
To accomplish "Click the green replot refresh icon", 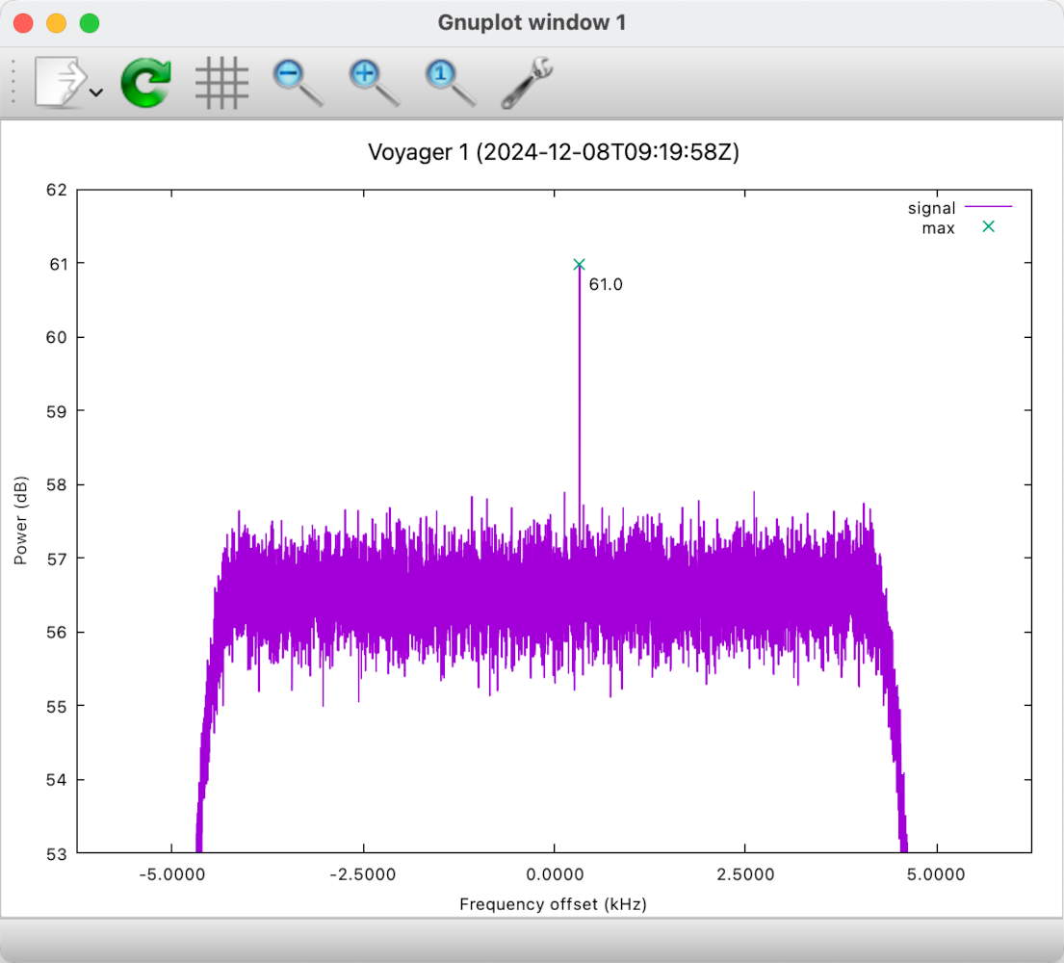I will 144,83.
